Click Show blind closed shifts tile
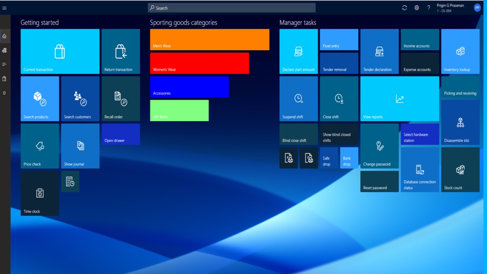Screen dimensions: 487x274 (x=339, y=134)
